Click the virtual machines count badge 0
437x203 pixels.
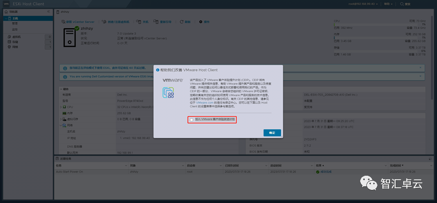[48, 37]
